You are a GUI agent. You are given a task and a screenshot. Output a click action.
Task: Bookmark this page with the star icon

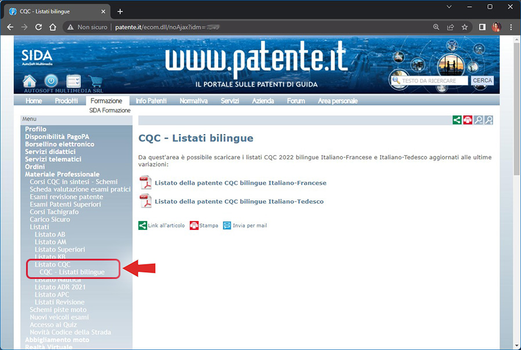click(x=464, y=27)
